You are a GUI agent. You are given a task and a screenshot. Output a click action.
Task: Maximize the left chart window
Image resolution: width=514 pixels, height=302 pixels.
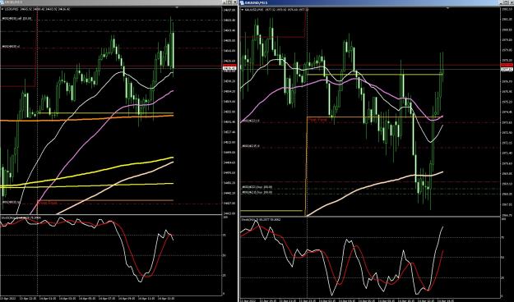(230, 2)
